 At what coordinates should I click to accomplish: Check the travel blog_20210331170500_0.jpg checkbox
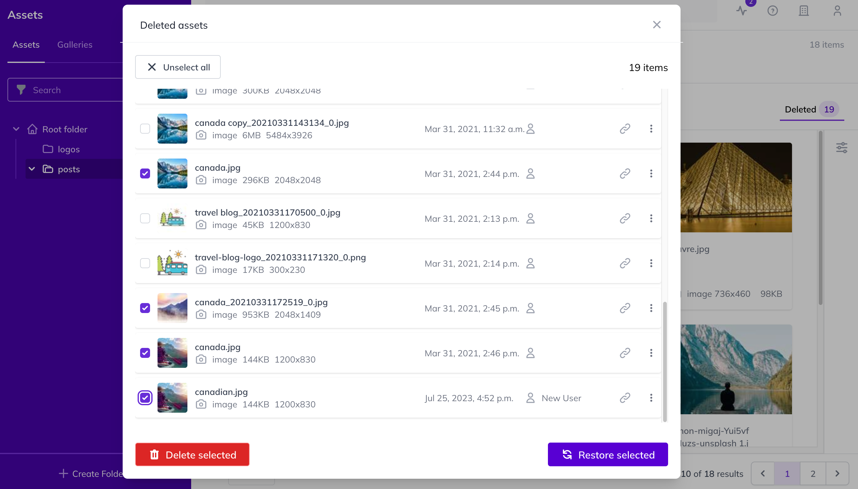[x=145, y=218]
